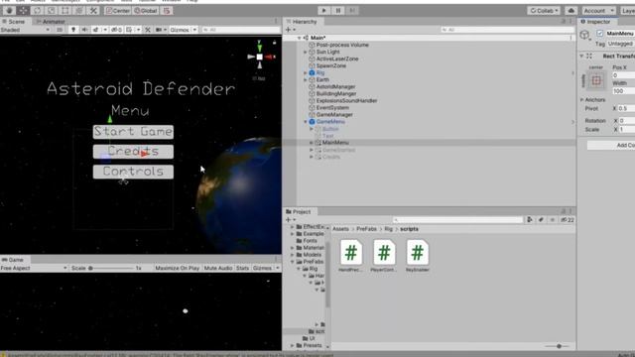The height and width of the screenshot is (357, 635).
Task: Open the Collab dropdown
Action: [x=544, y=11]
